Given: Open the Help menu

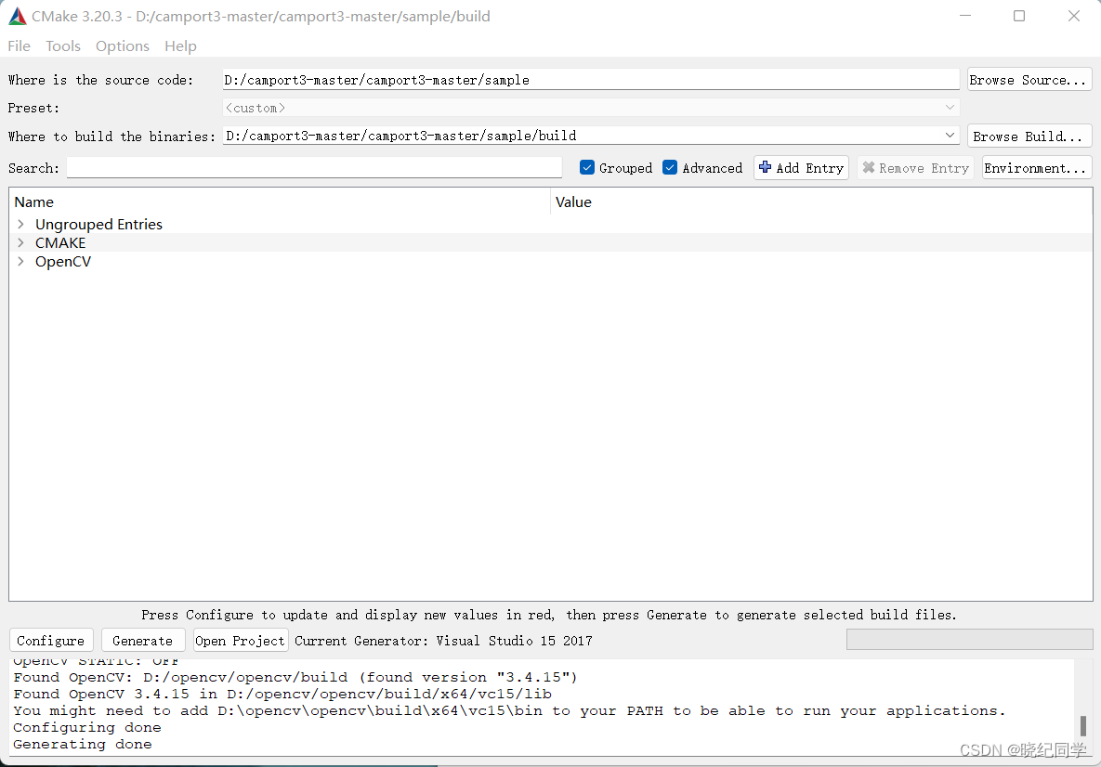Looking at the screenshot, I should [x=180, y=45].
